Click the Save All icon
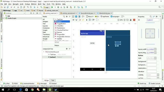The image size is (164, 92). point(5,7)
